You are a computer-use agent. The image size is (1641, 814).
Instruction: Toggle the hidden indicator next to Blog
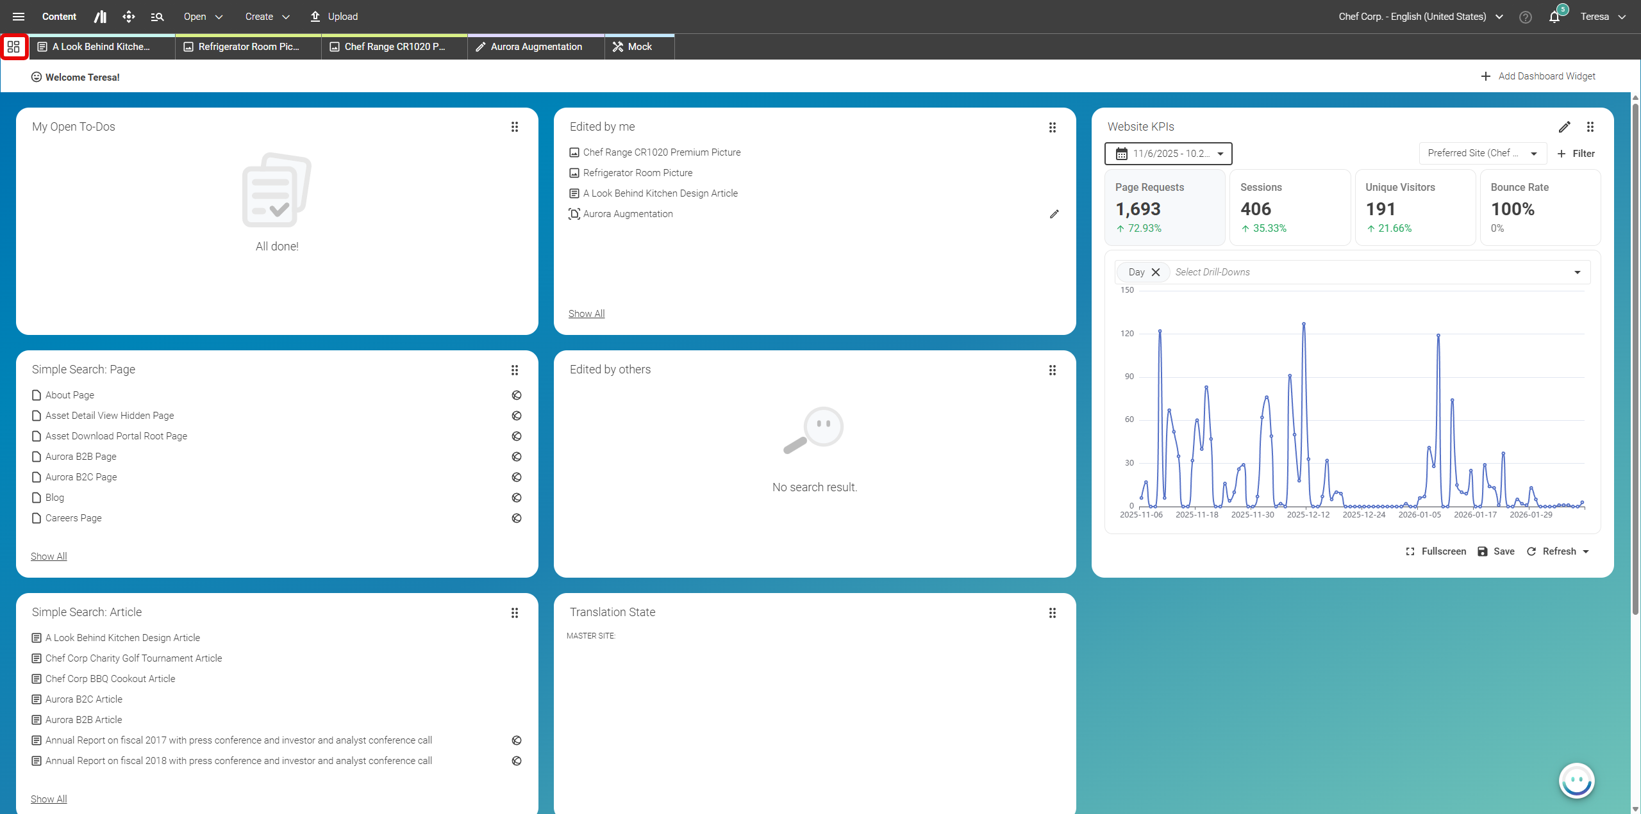click(517, 498)
